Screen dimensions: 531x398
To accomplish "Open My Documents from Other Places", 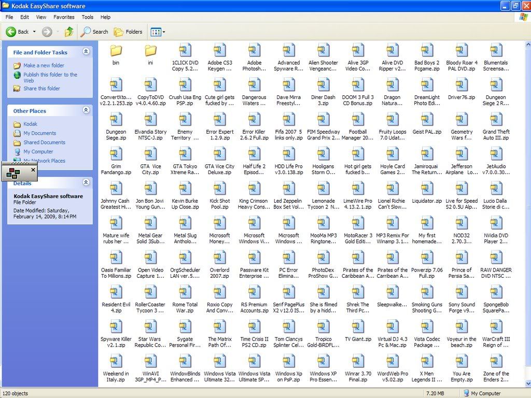I will [39, 133].
